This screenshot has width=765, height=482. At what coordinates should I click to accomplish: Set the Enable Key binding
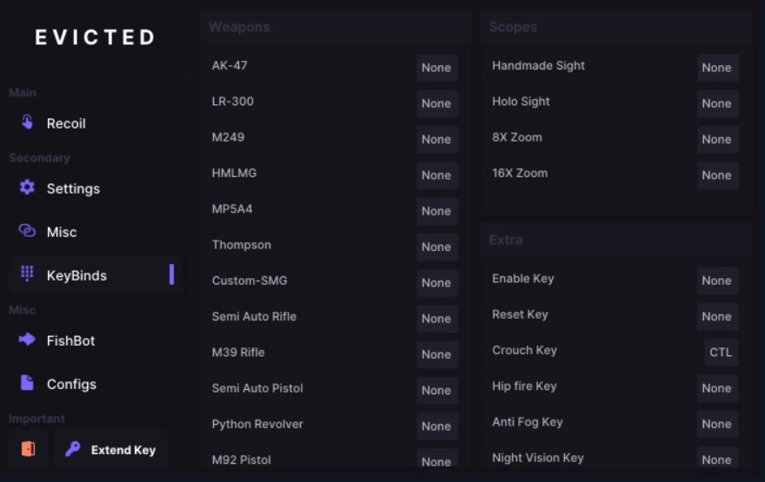coord(716,281)
